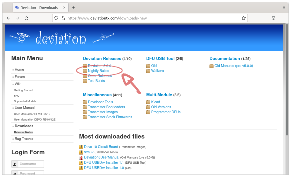Viewport: 291px width, 177px height.
Task: Open Supported Models submenu item
Action: pos(25,101)
